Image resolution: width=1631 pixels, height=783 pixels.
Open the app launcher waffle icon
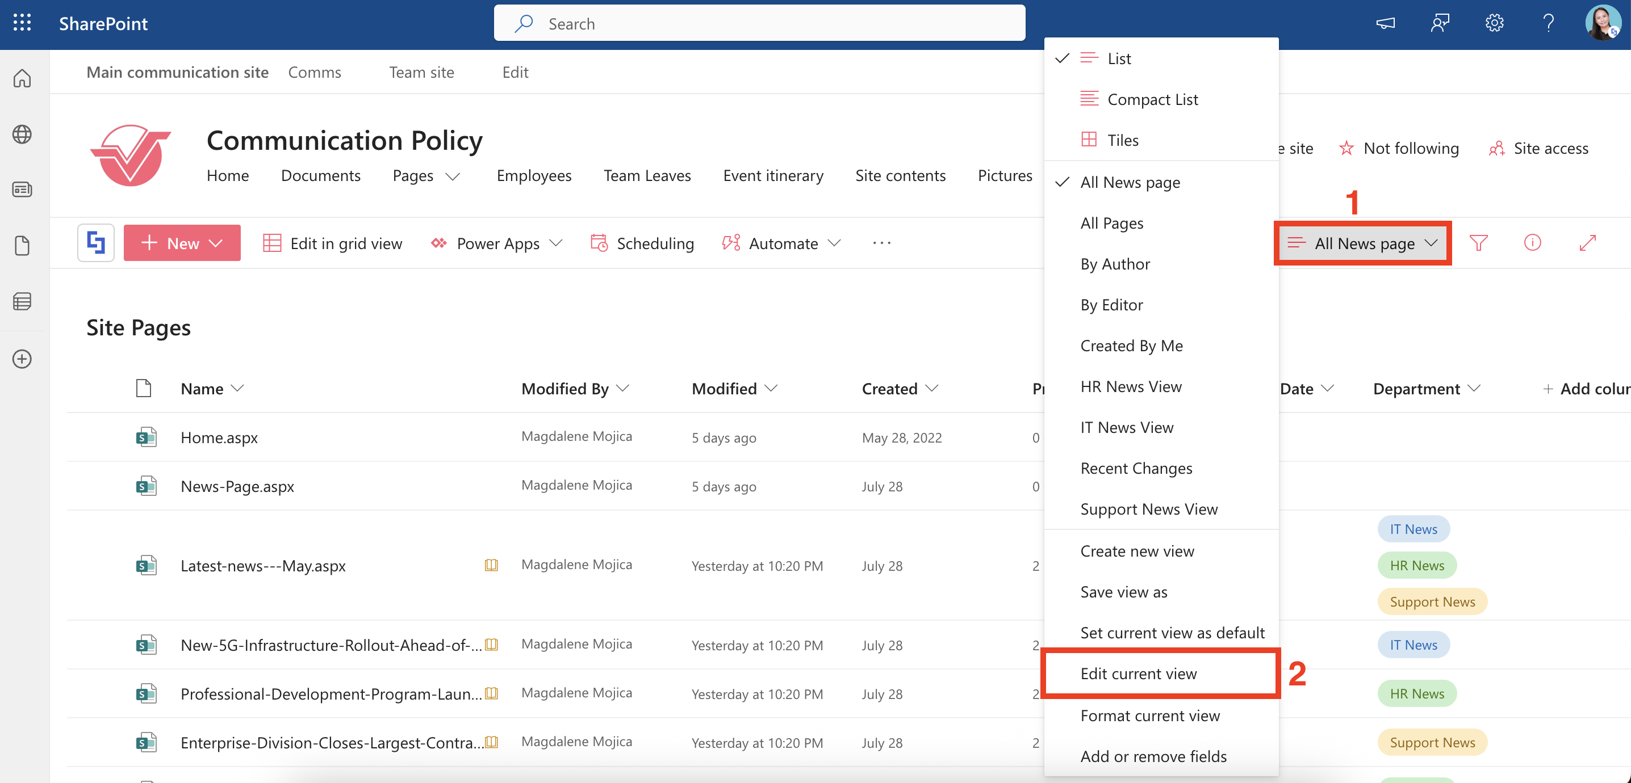pos(22,23)
